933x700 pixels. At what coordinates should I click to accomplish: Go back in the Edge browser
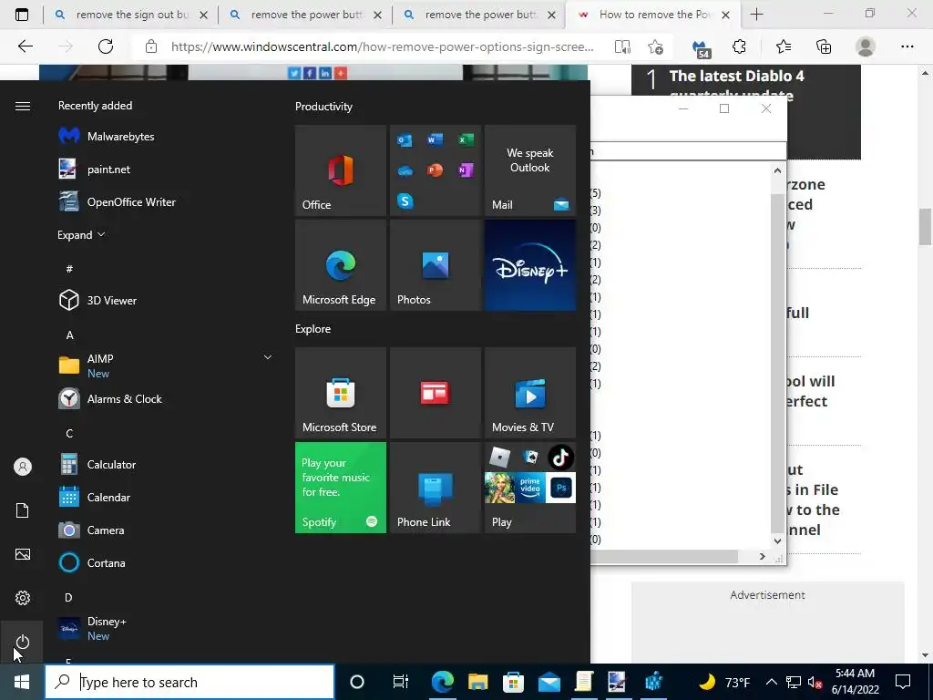click(25, 46)
